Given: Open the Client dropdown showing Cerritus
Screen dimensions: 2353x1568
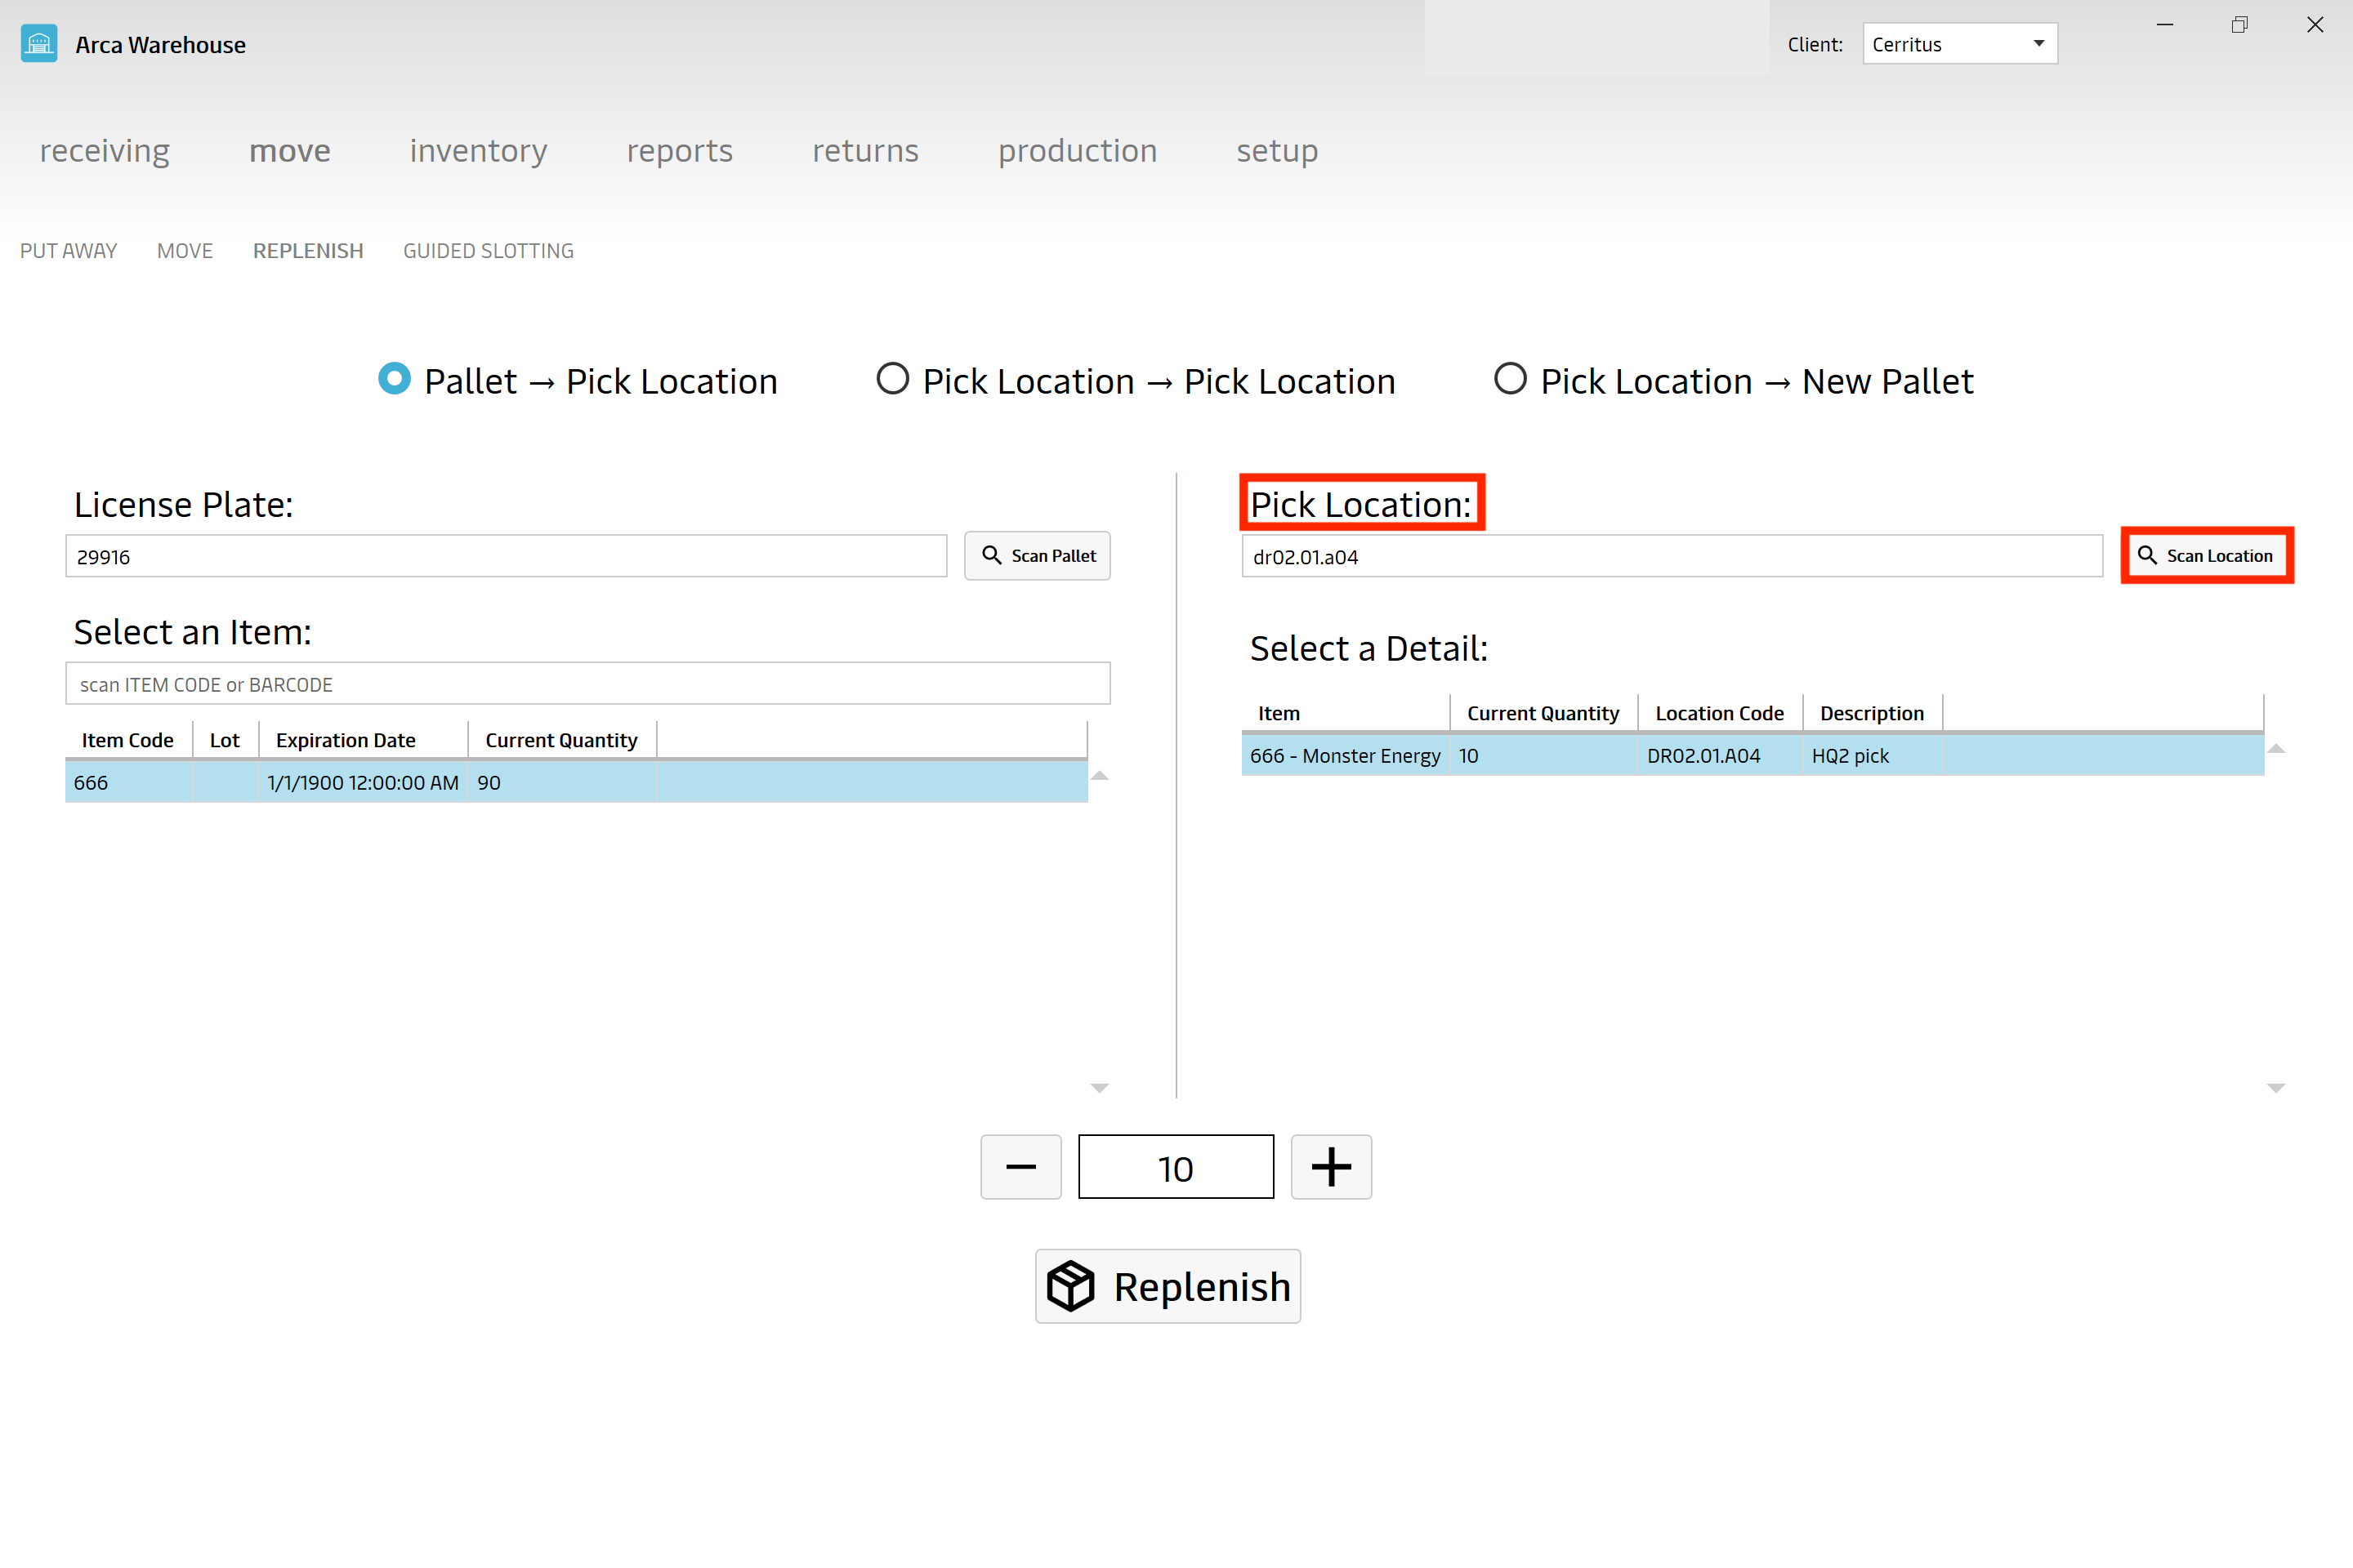Looking at the screenshot, I should tap(1960, 44).
